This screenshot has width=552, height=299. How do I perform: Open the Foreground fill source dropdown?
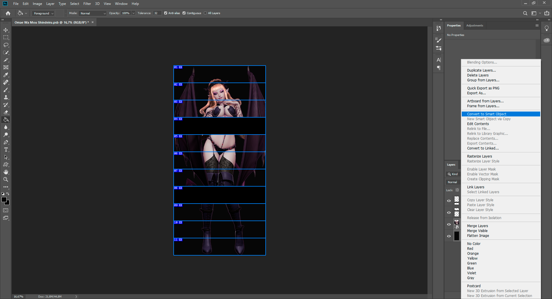[43, 13]
